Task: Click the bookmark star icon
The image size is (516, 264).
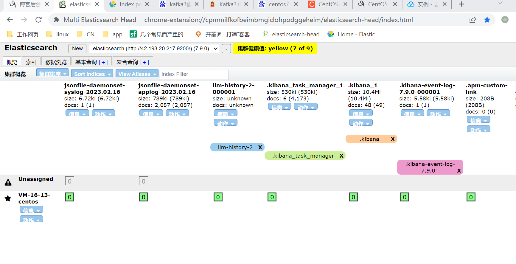Action: tap(487, 20)
